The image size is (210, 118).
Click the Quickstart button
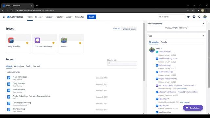click(x=193, y=108)
